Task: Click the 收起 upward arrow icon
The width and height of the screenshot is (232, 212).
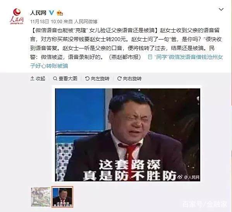Action: tap(32, 78)
